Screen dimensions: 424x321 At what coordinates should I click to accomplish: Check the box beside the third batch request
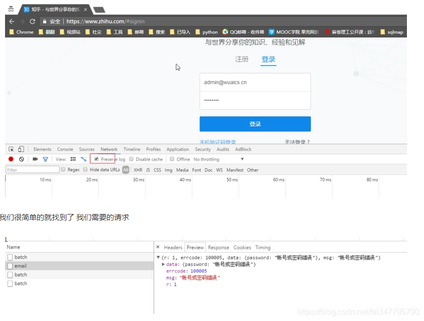10,275
